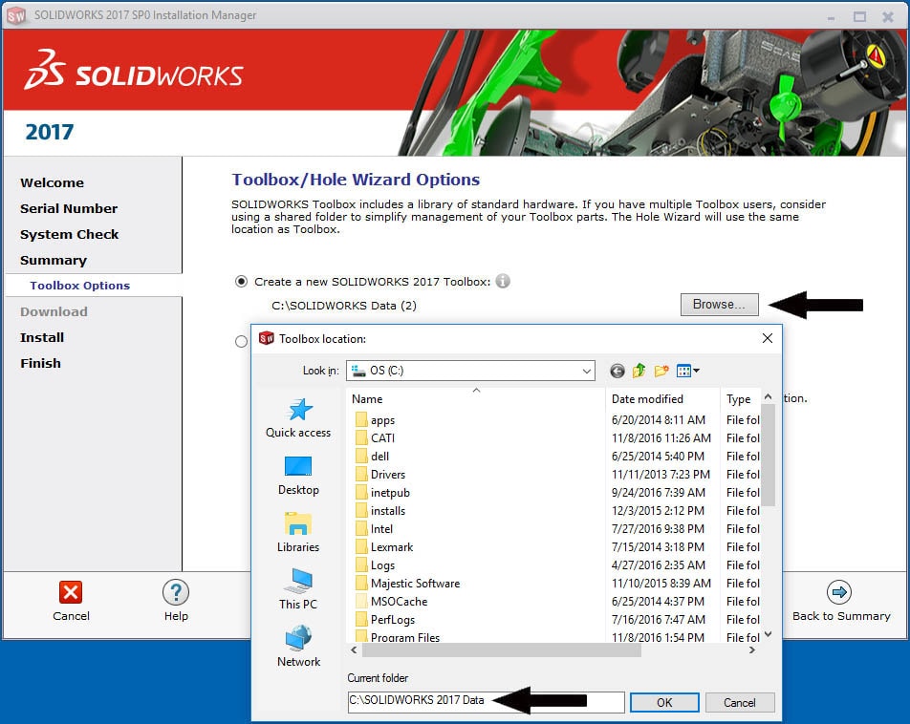
Task: Click Cancel in Toolbox location dialog
Action: click(x=740, y=703)
